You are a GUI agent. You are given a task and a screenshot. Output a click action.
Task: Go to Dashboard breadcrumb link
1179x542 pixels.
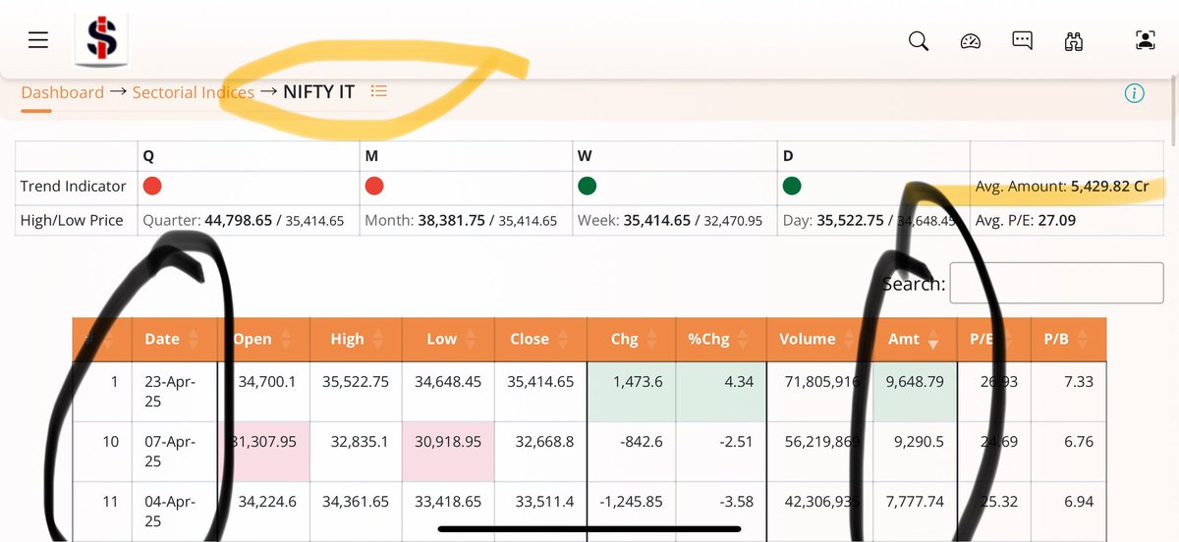click(x=62, y=92)
